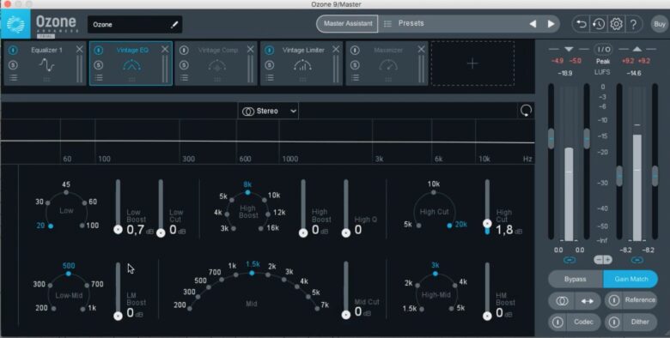The width and height of the screenshot is (670, 338).
Task: Enable the Dither power toggle
Action: click(x=614, y=323)
